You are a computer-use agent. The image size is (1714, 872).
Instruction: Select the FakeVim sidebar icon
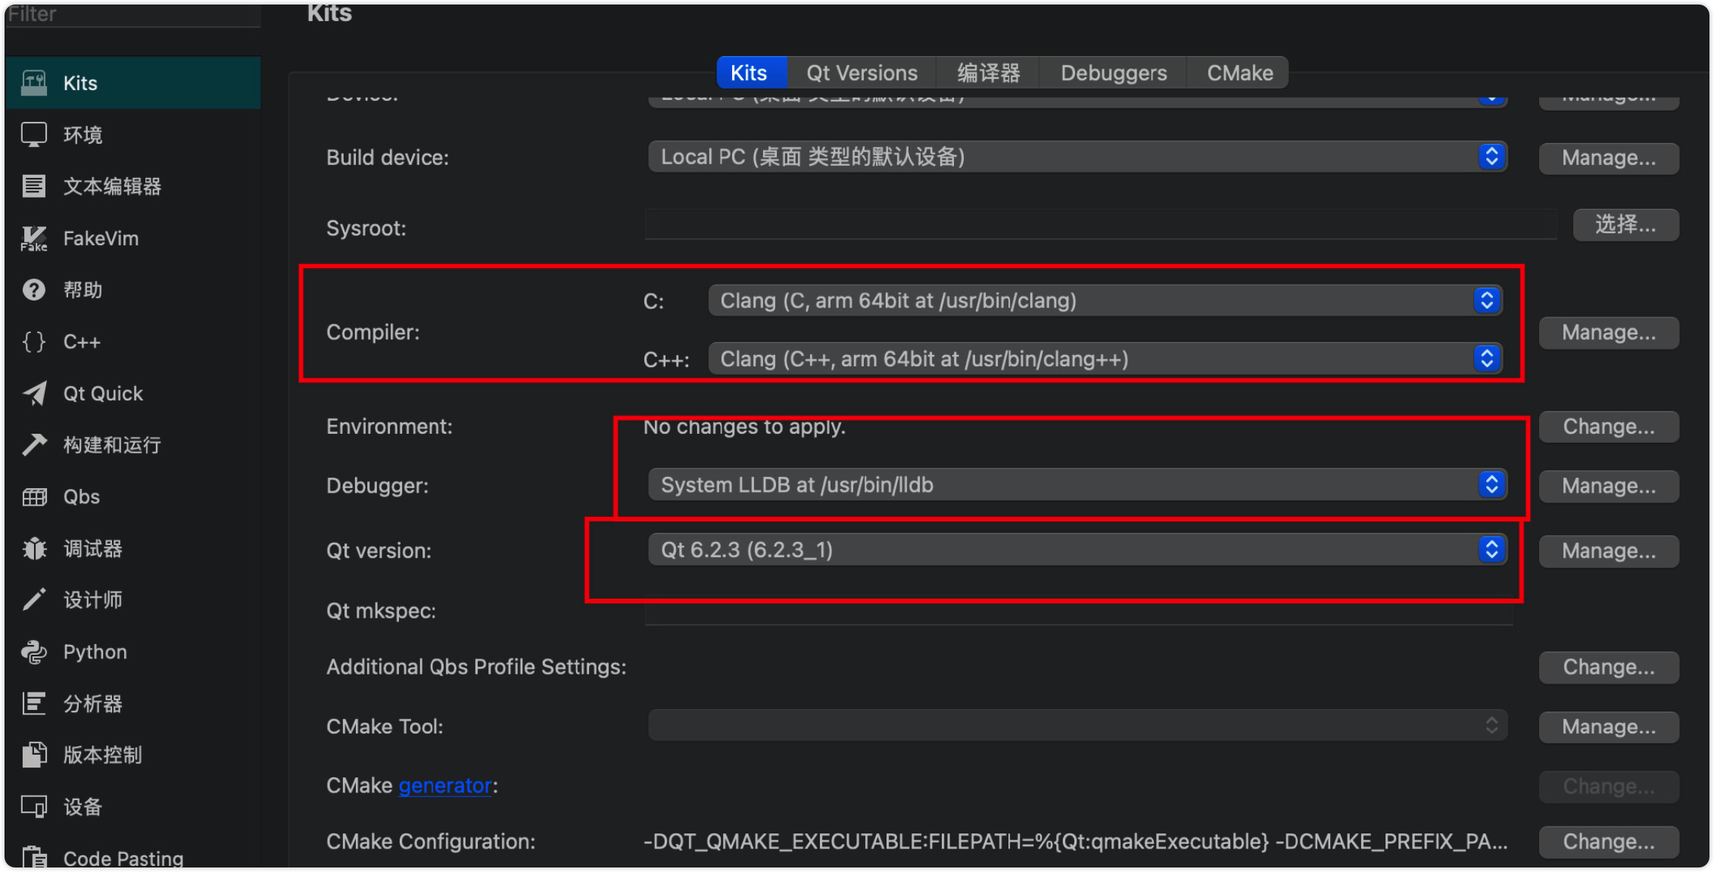[x=34, y=238]
